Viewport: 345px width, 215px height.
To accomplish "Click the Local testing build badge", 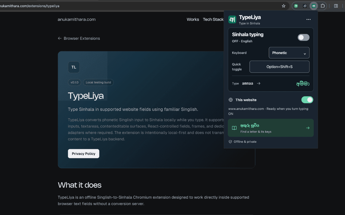I will pyautogui.click(x=98, y=83).
